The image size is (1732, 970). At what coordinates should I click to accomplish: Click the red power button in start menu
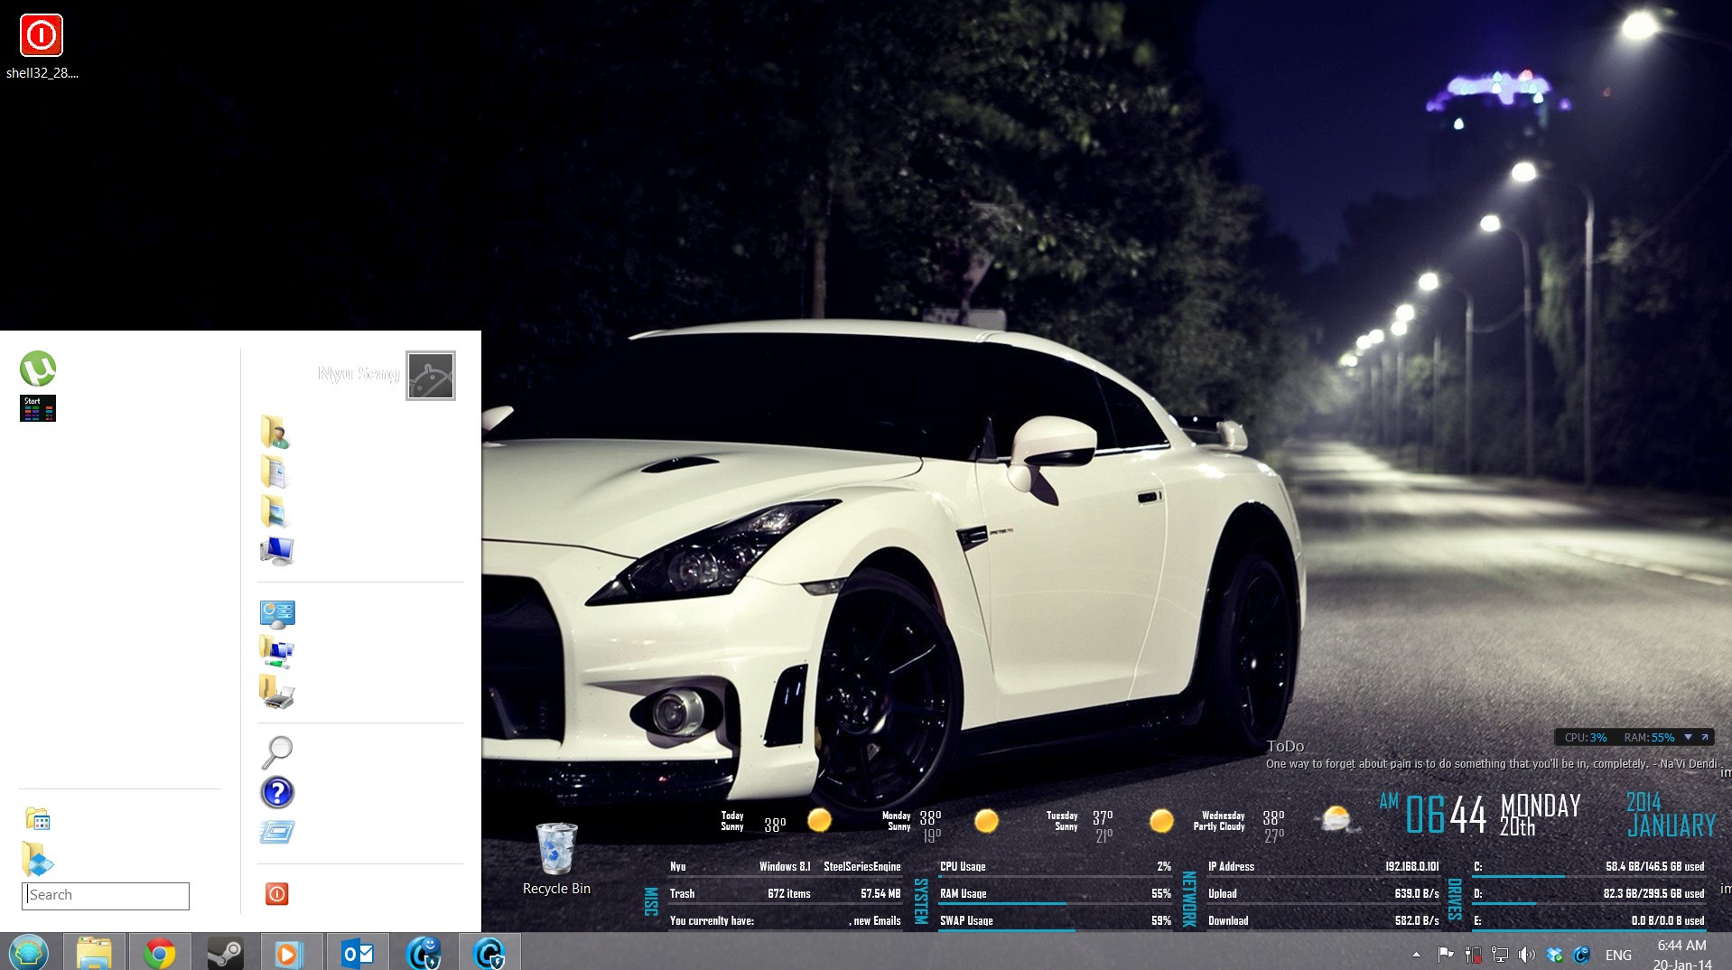coord(276,894)
